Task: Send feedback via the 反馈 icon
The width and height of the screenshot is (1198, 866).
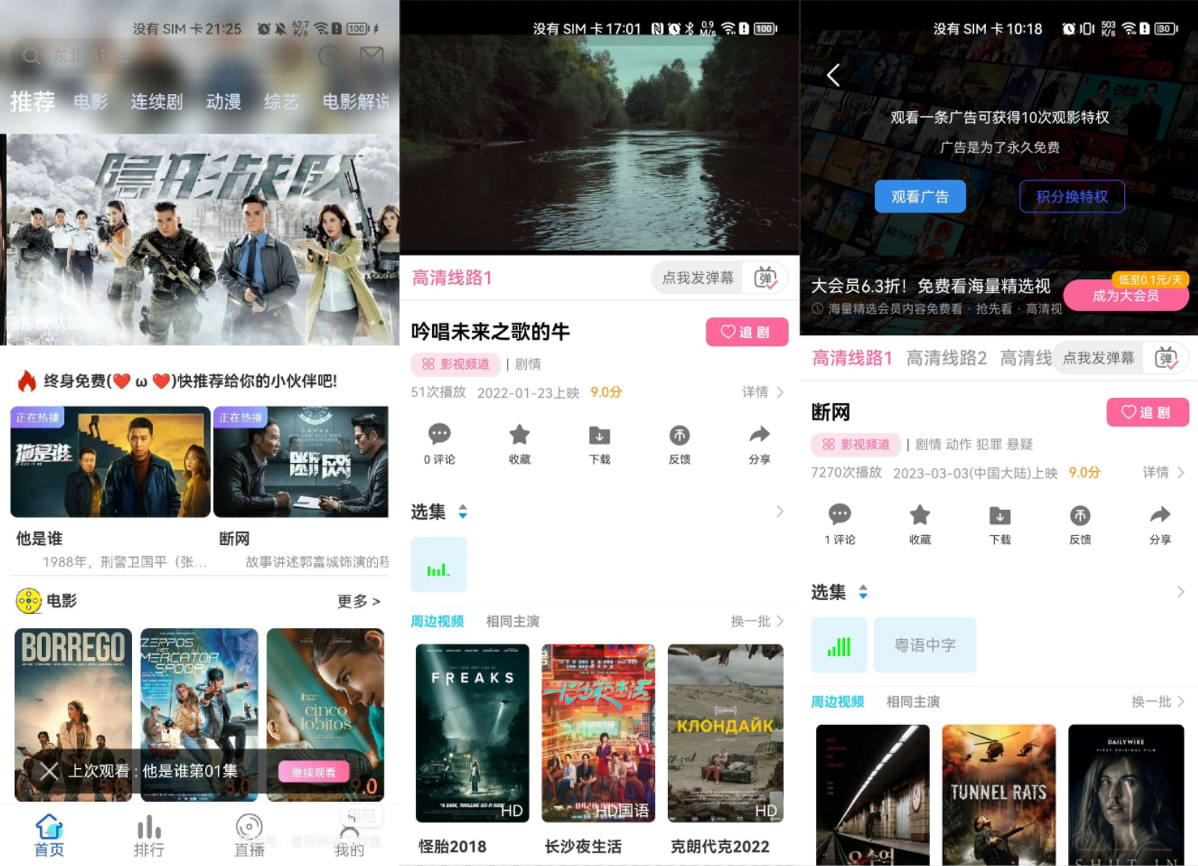Action: click(1079, 523)
